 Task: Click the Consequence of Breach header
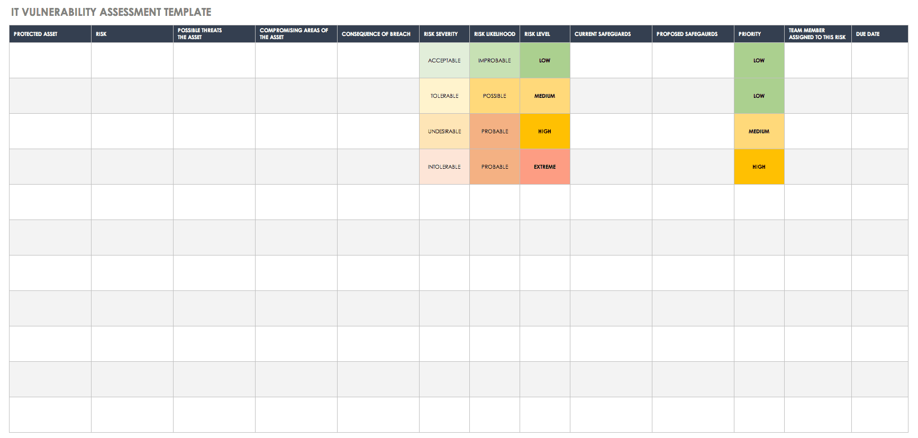(377, 34)
